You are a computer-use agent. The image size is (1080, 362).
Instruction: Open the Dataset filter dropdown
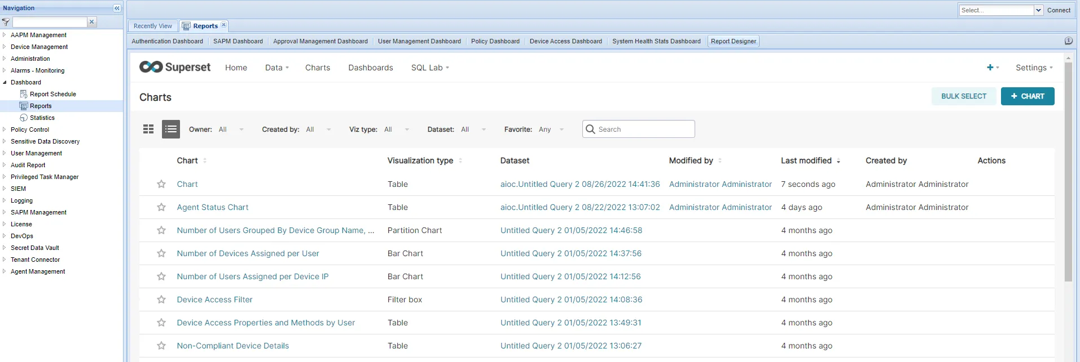click(x=473, y=129)
